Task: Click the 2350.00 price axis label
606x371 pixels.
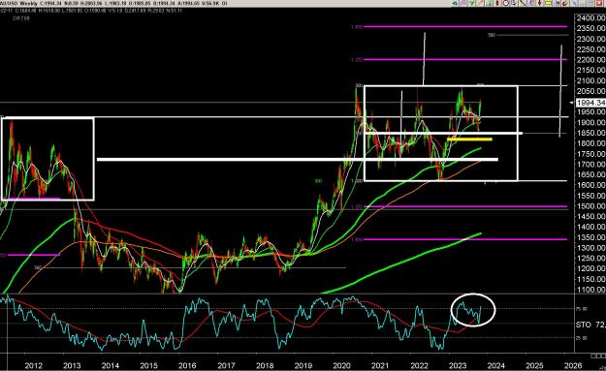Action: [x=590, y=28]
